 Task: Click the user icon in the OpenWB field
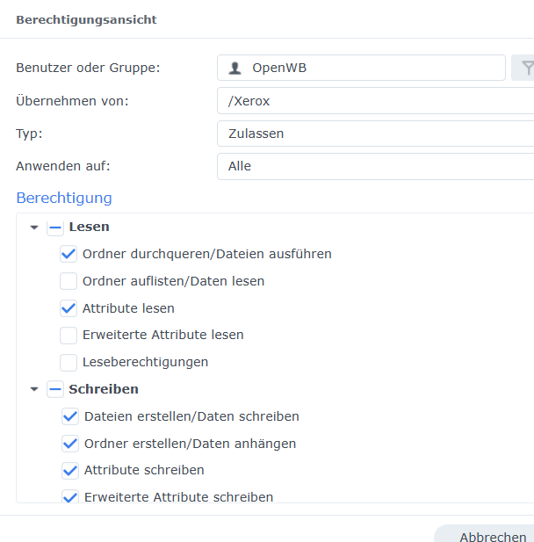point(235,68)
